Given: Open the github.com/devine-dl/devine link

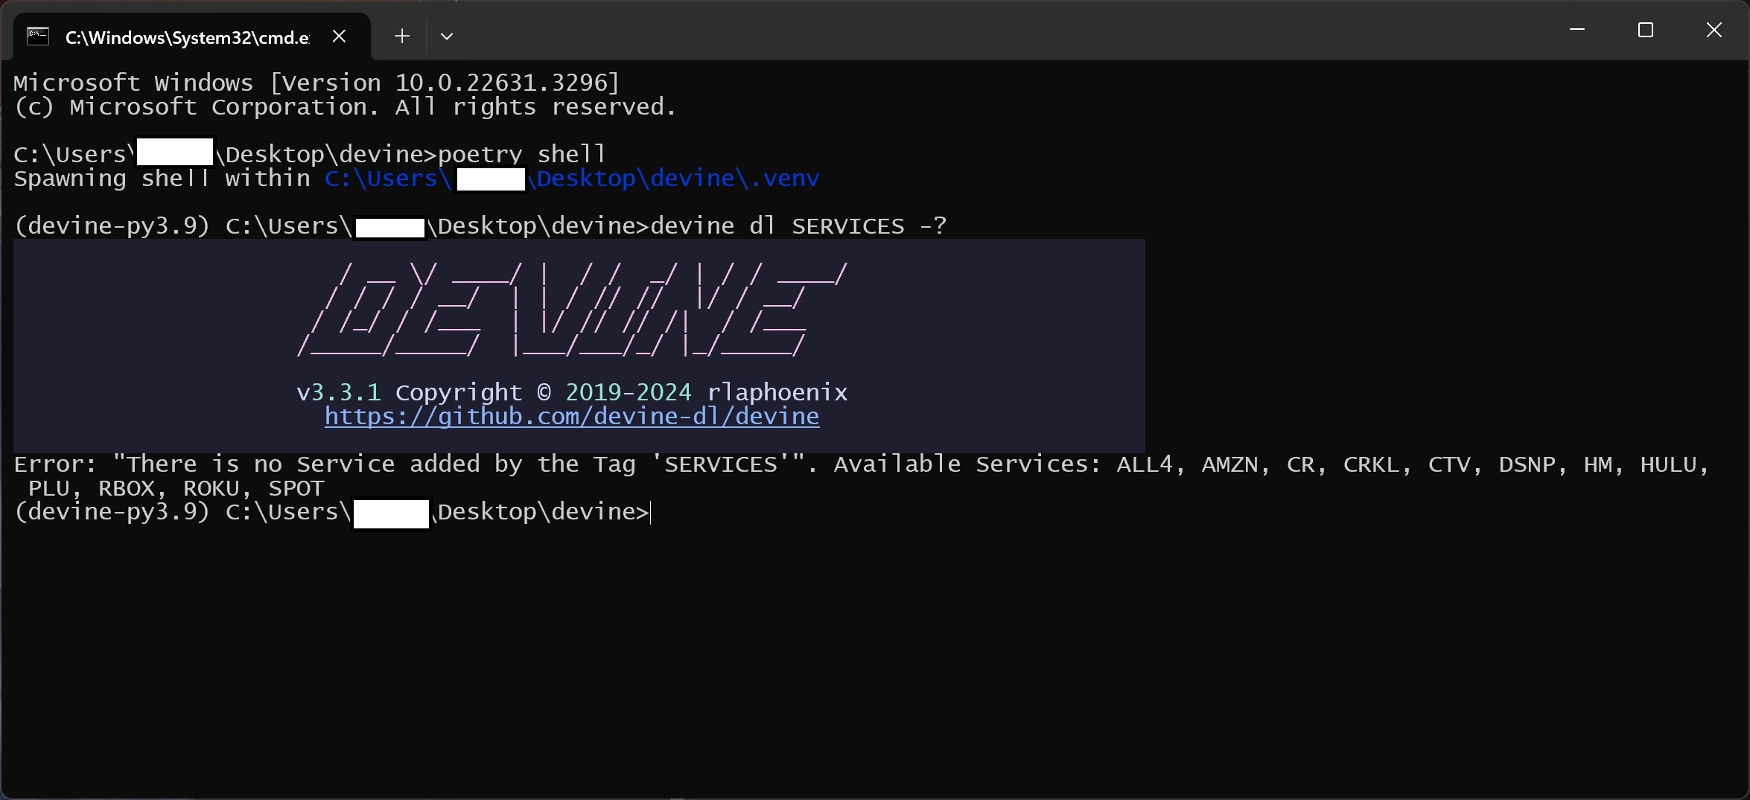Looking at the screenshot, I should 572,416.
